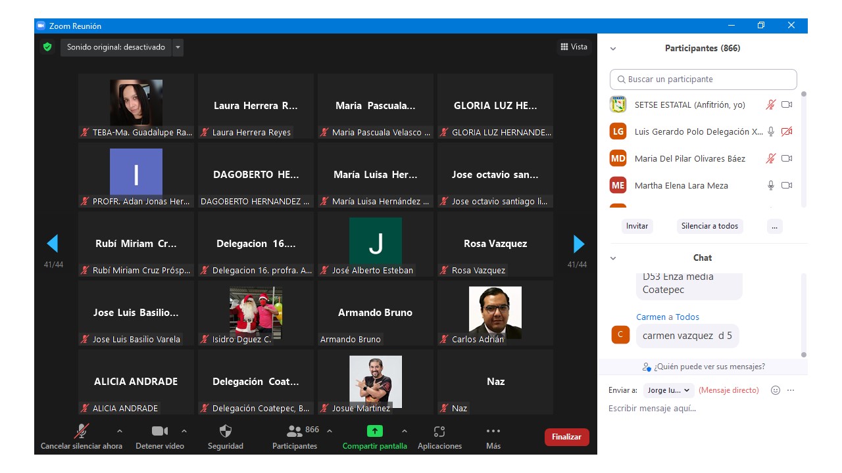Toggle SETSE ESTATAL muted microphone icon

click(770, 104)
